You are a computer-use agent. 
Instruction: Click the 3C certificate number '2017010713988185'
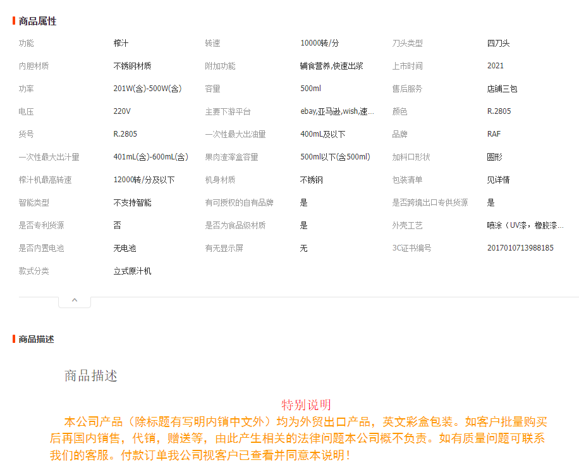pos(520,248)
